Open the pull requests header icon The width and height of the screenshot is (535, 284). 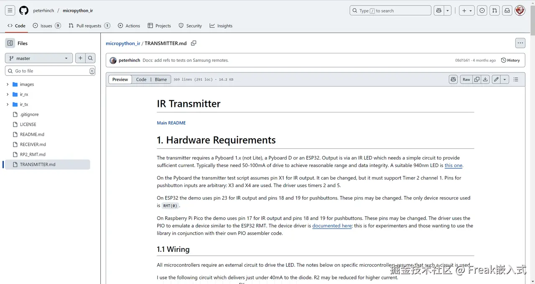coord(494,10)
